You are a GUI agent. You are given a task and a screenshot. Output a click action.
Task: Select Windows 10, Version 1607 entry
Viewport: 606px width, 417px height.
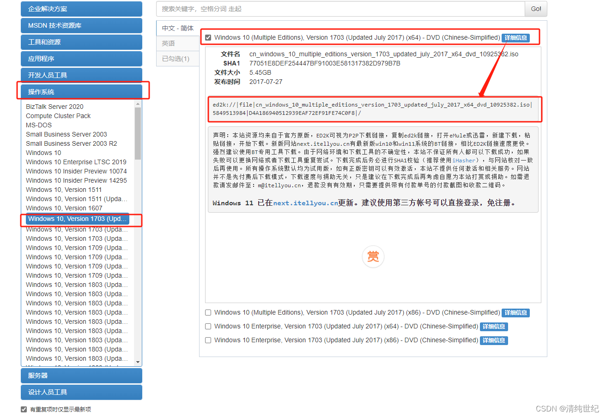point(64,208)
